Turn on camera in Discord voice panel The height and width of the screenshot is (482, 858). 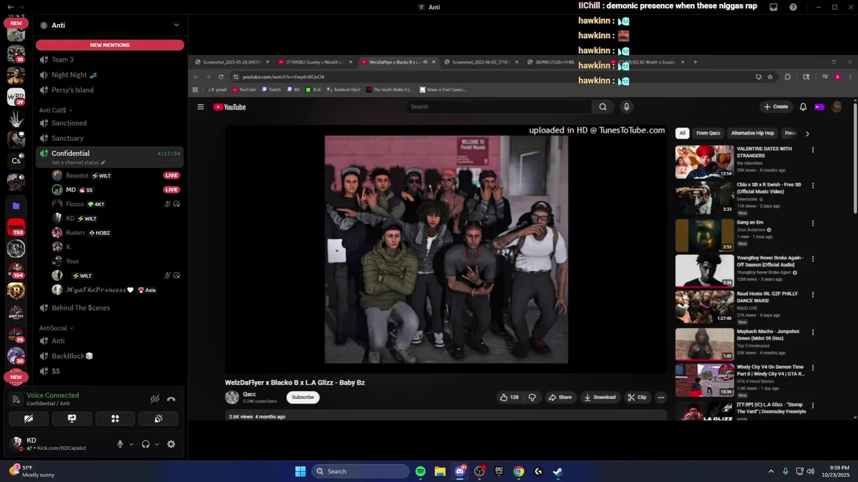(29, 418)
